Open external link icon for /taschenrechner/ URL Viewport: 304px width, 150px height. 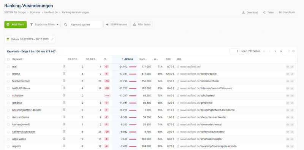coord(178,81)
